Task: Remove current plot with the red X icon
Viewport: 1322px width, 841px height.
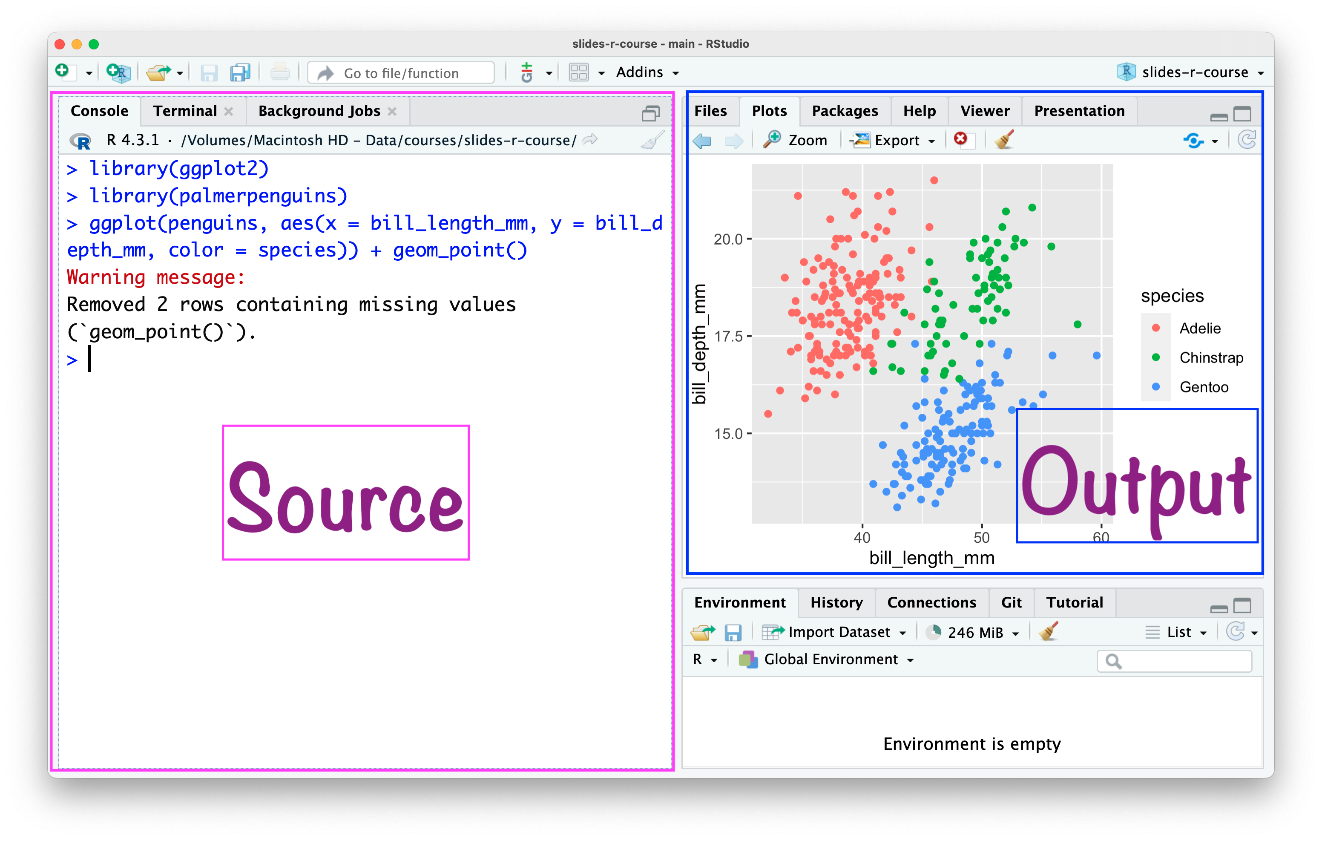Action: [961, 139]
